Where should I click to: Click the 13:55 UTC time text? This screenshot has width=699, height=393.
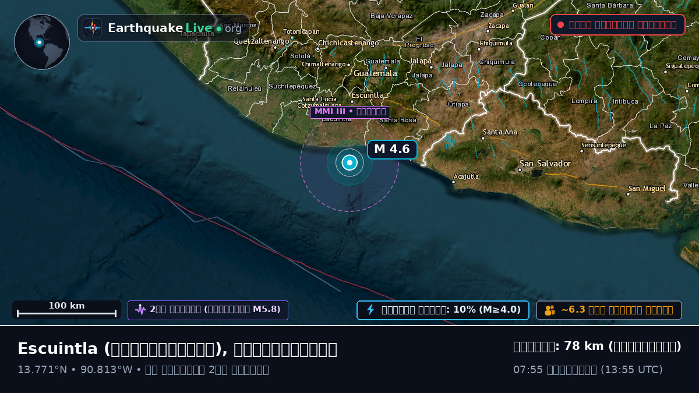click(x=631, y=370)
